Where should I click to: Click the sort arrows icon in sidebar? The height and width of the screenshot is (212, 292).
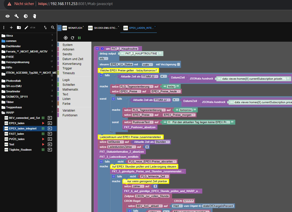pyautogui.click(x=45, y=28)
